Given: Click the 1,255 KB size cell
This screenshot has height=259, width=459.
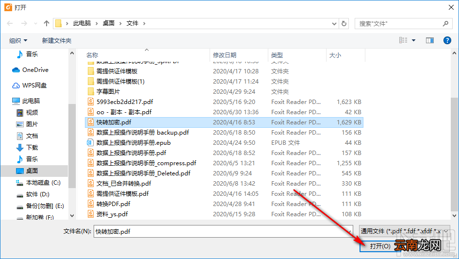Looking at the screenshot, I should (x=349, y=163).
